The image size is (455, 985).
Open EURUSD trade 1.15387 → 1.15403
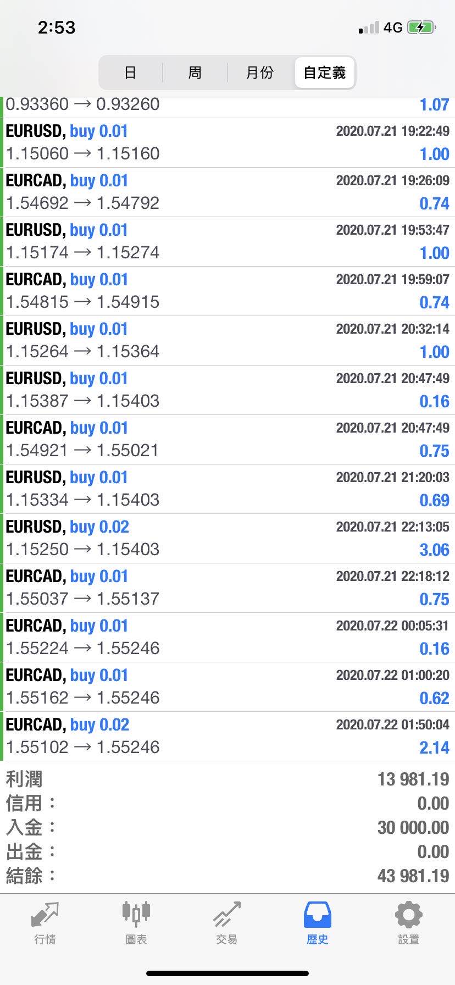pyautogui.click(x=227, y=390)
